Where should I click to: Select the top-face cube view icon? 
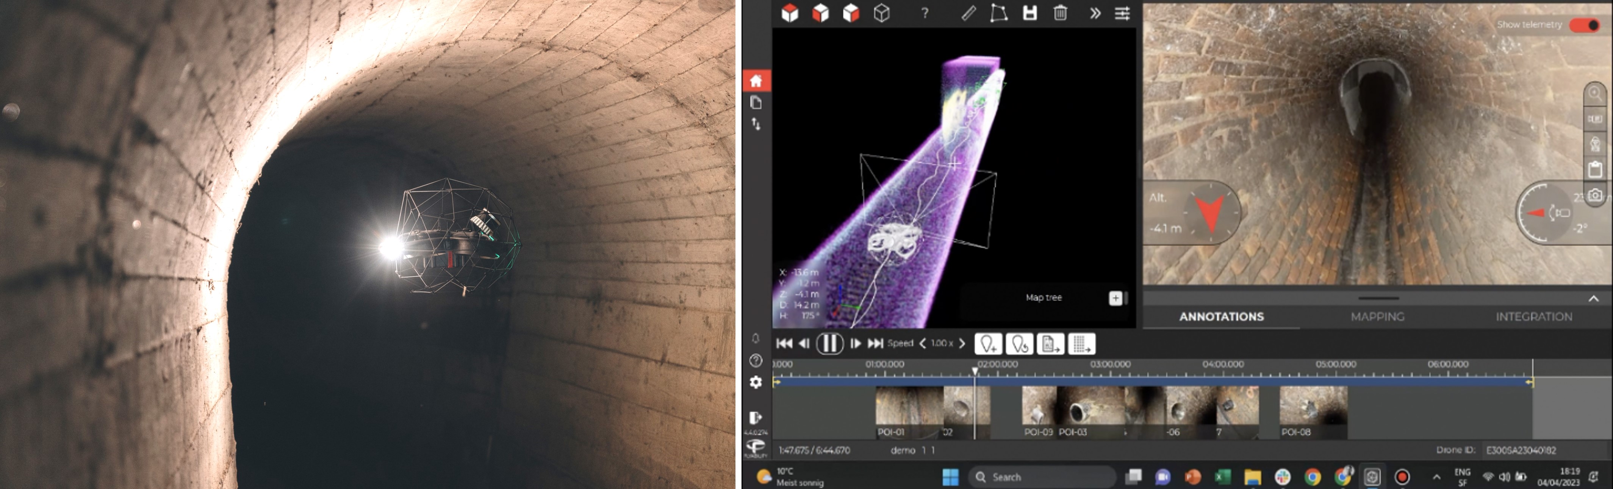(x=790, y=12)
